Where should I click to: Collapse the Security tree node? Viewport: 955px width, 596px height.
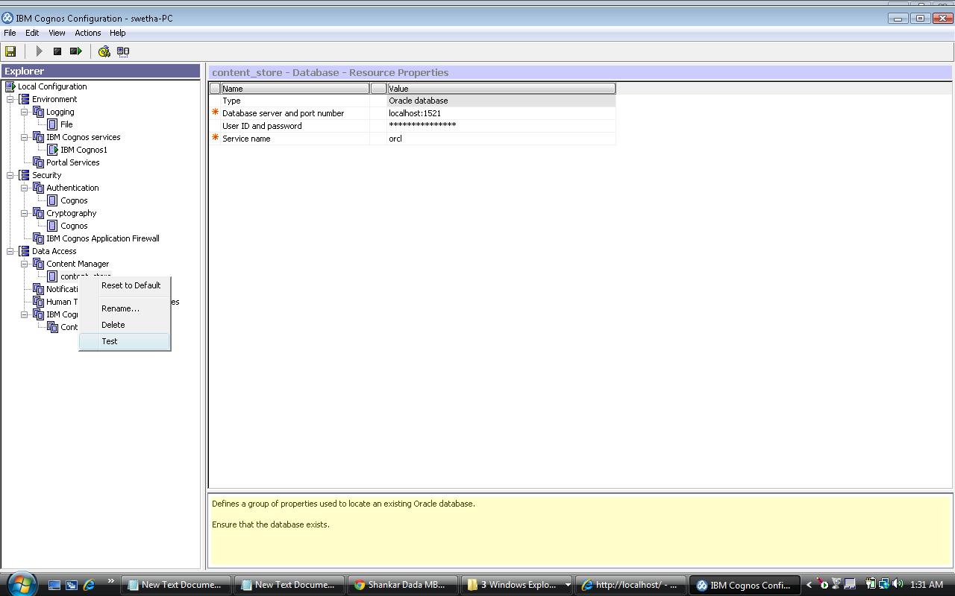(10, 175)
